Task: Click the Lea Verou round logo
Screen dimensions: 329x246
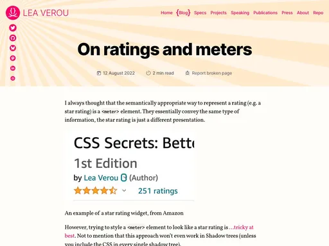Action: tap(13, 13)
